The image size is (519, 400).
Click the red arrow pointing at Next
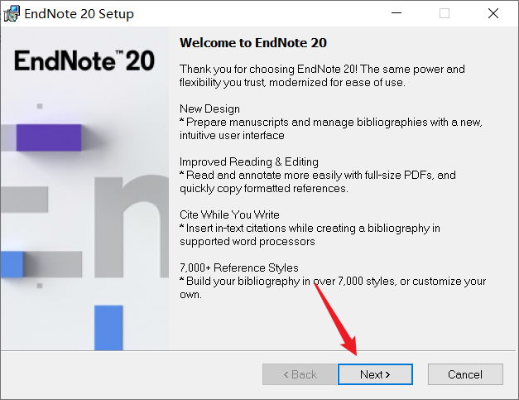335,319
